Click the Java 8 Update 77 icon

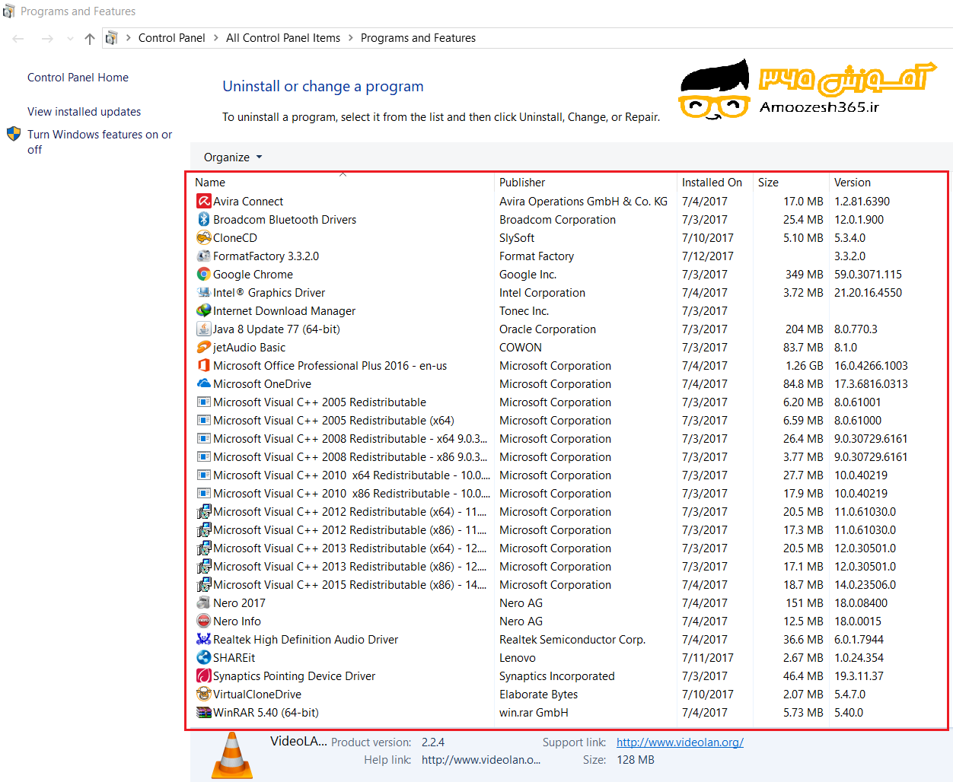[x=203, y=329]
